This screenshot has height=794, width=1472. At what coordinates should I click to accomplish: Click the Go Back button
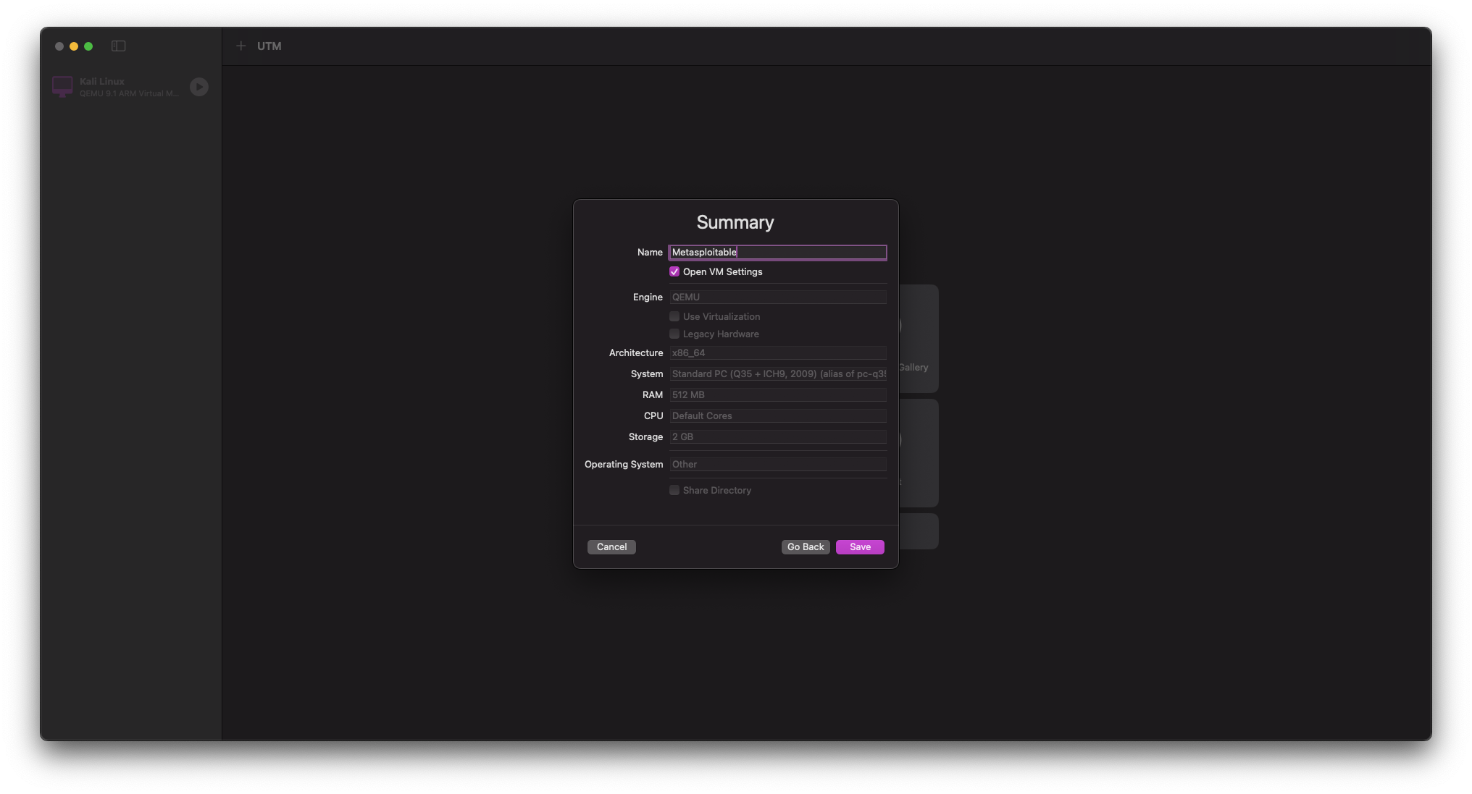pyautogui.click(x=806, y=547)
